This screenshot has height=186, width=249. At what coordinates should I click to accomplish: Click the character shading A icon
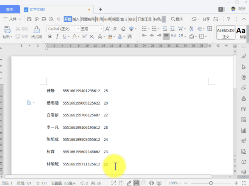pyautogui.click(x=130, y=37)
